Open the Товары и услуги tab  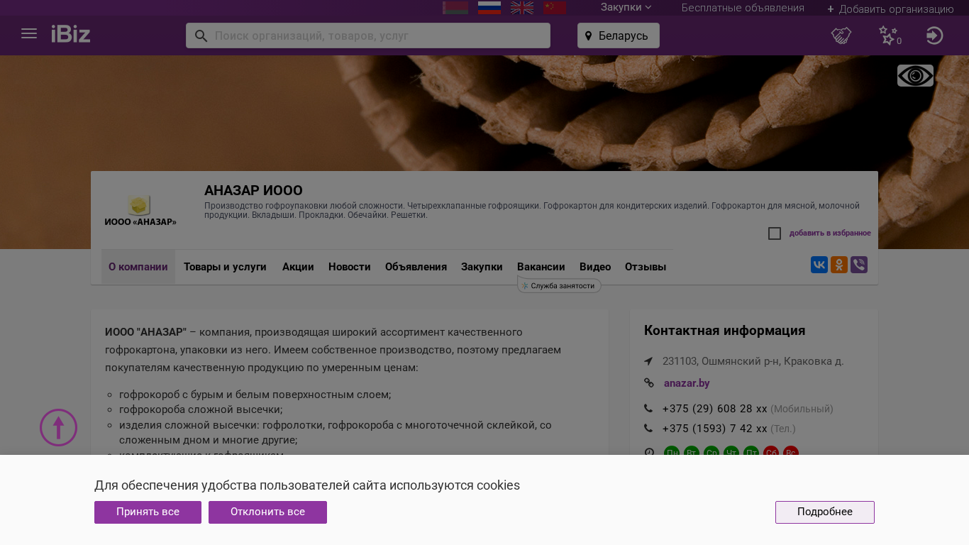[225, 267]
